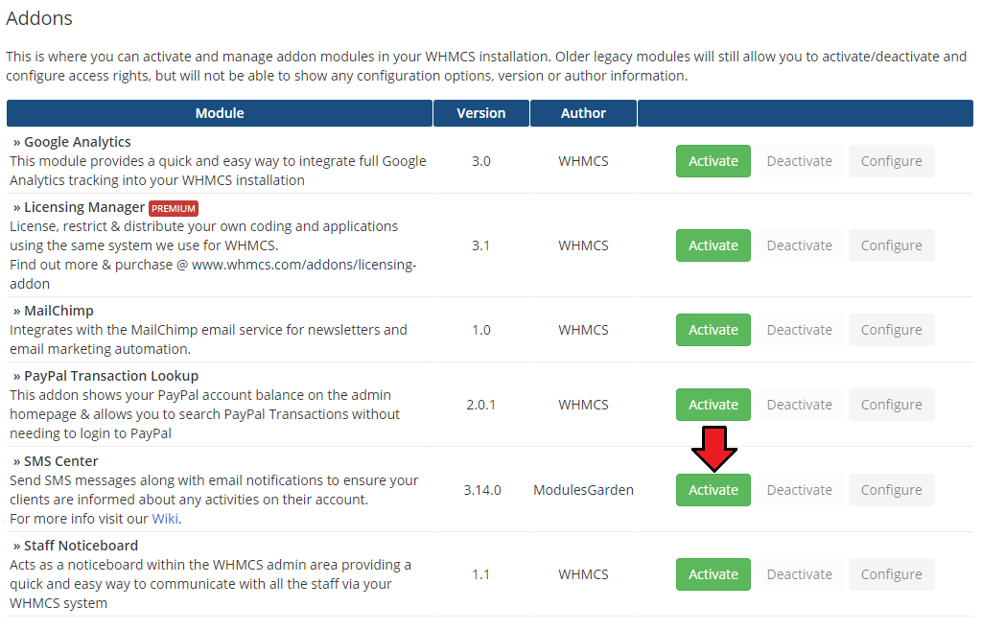This screenshot has height=630, width=982.
Task: Open Configure for SMS Center
Action: pyautogui.click(x=891, y=490)
